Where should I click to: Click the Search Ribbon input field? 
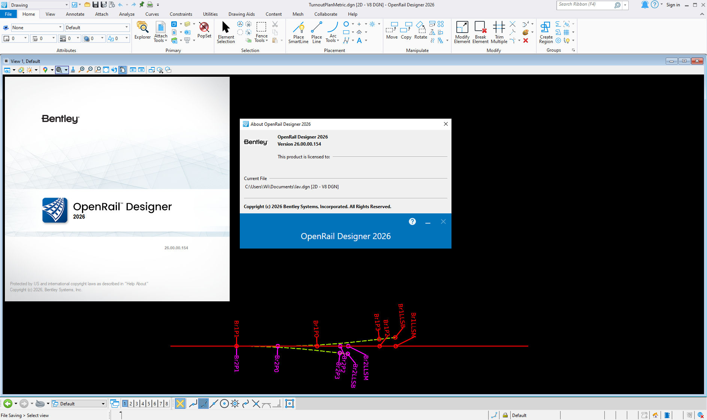click(x=586, y=4)
